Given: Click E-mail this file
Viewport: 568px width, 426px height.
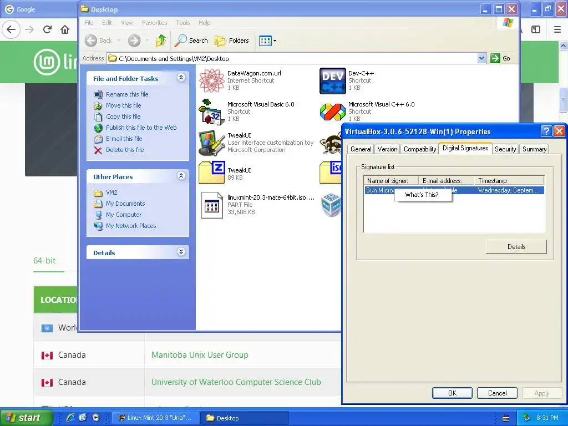Looking at the screenshot, I should point(124,139).
